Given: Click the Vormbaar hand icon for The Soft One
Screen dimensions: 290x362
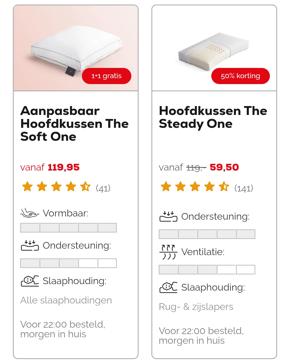Looking at the screenshot, I should pyautogui.click(x=30, y=213).
